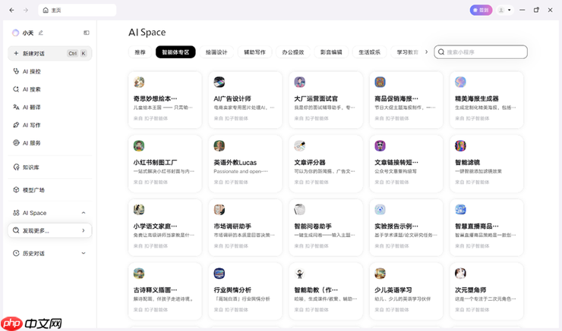Click the 文章评分器 agent icon
The image size is (562, 331).
[300, 146]
